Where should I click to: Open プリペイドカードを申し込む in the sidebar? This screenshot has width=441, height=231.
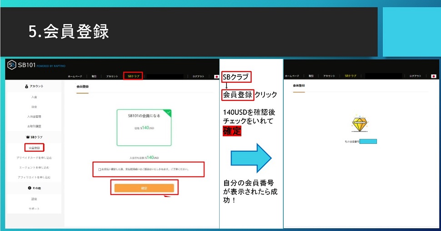point(34,158)
